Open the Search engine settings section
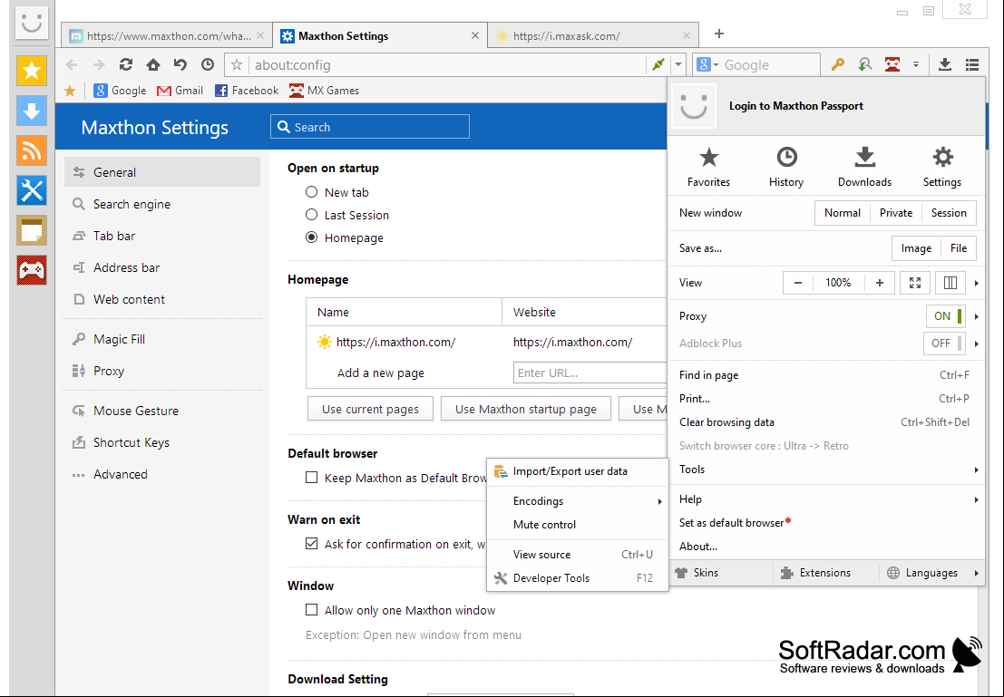Screen dimensions: 1004x697 (x=162, y=204)
